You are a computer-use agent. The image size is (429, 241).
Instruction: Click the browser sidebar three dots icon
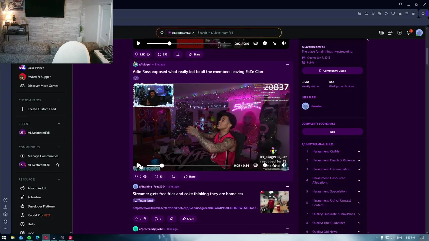pyautogui.click(x=5, y=229)
